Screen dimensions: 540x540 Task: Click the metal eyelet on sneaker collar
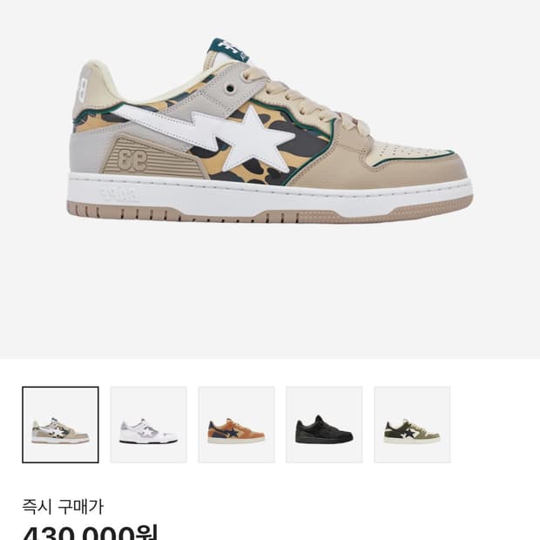click(x=230, y=89)
